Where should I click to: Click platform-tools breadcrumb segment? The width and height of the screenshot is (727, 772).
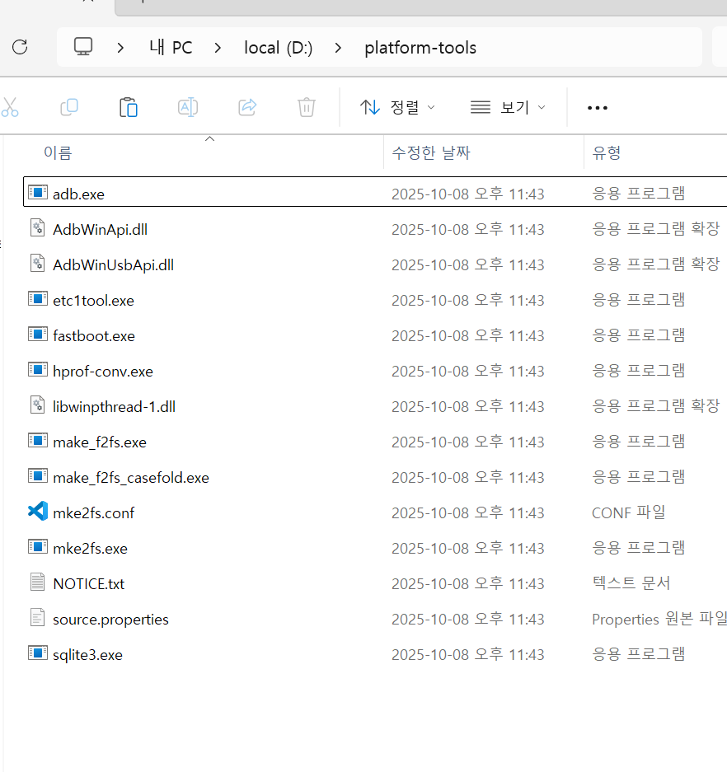pos(420,48)
